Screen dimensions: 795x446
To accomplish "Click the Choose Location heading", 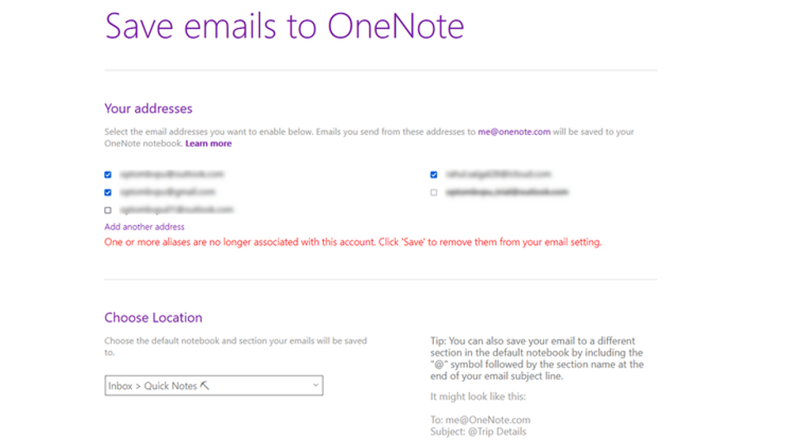I will 153,318.
